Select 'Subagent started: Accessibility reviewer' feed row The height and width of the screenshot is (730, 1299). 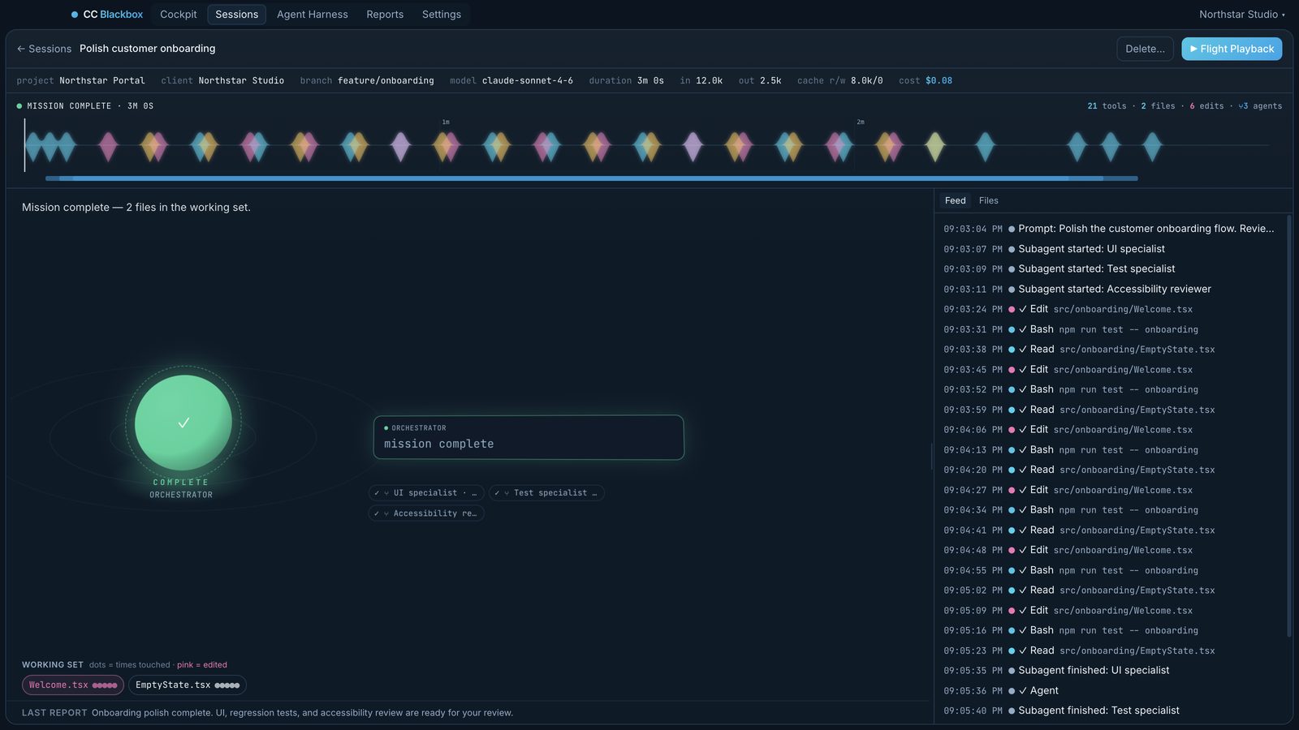pyautogui.click(x=1109, y=289)
